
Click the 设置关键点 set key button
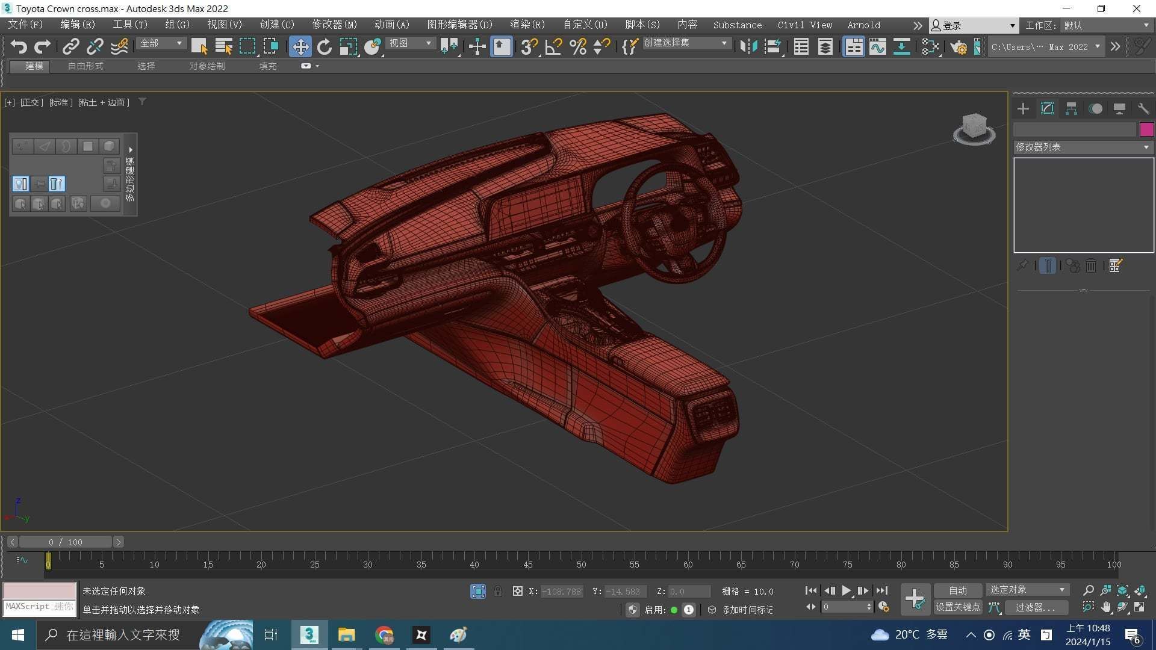click(x=957, y=607)
